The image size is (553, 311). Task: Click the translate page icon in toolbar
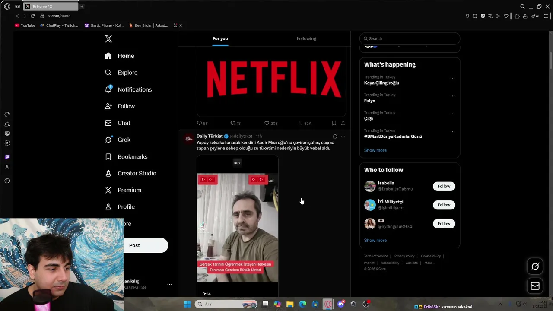490,16
